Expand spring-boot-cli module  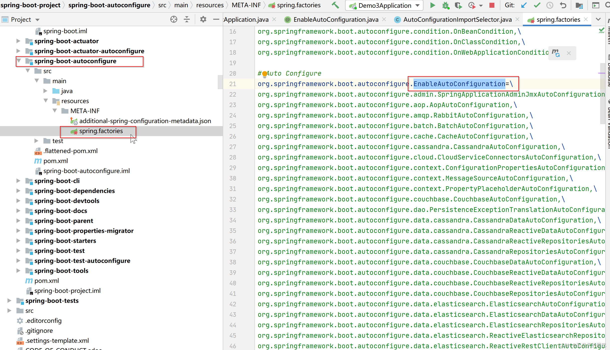pos(18,181)
